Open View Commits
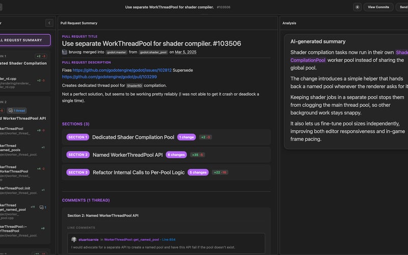 [378, 7]
